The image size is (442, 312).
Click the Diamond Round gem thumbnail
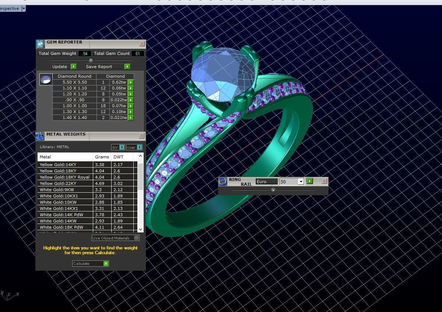(x=46, y=80)
